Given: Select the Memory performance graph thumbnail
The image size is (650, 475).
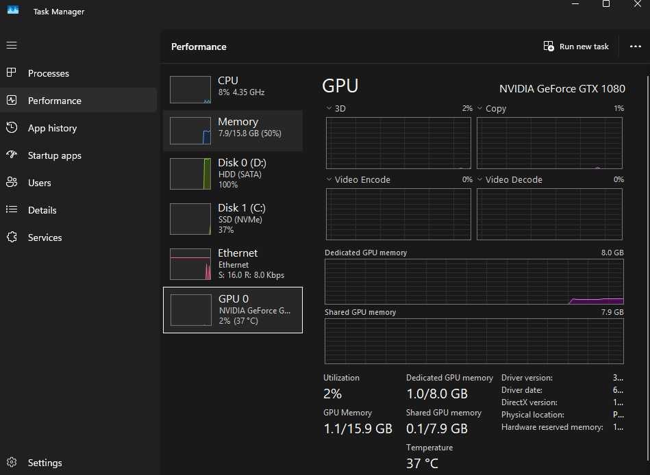Looking at the screenshot, I should [x=190, y=131].
